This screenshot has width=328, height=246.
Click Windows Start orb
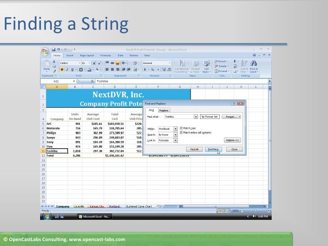coord(46,216)
